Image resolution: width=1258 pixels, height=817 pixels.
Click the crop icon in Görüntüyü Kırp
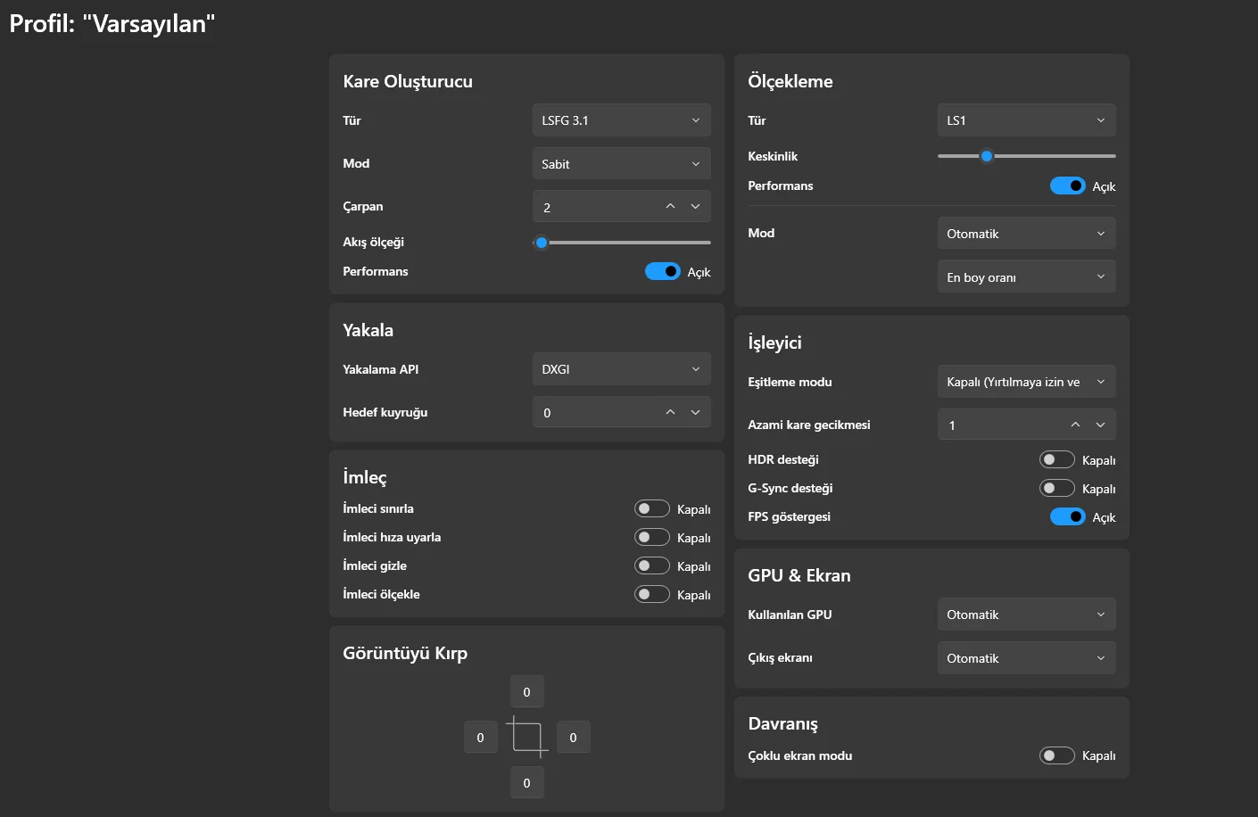(x=526, y=737)
